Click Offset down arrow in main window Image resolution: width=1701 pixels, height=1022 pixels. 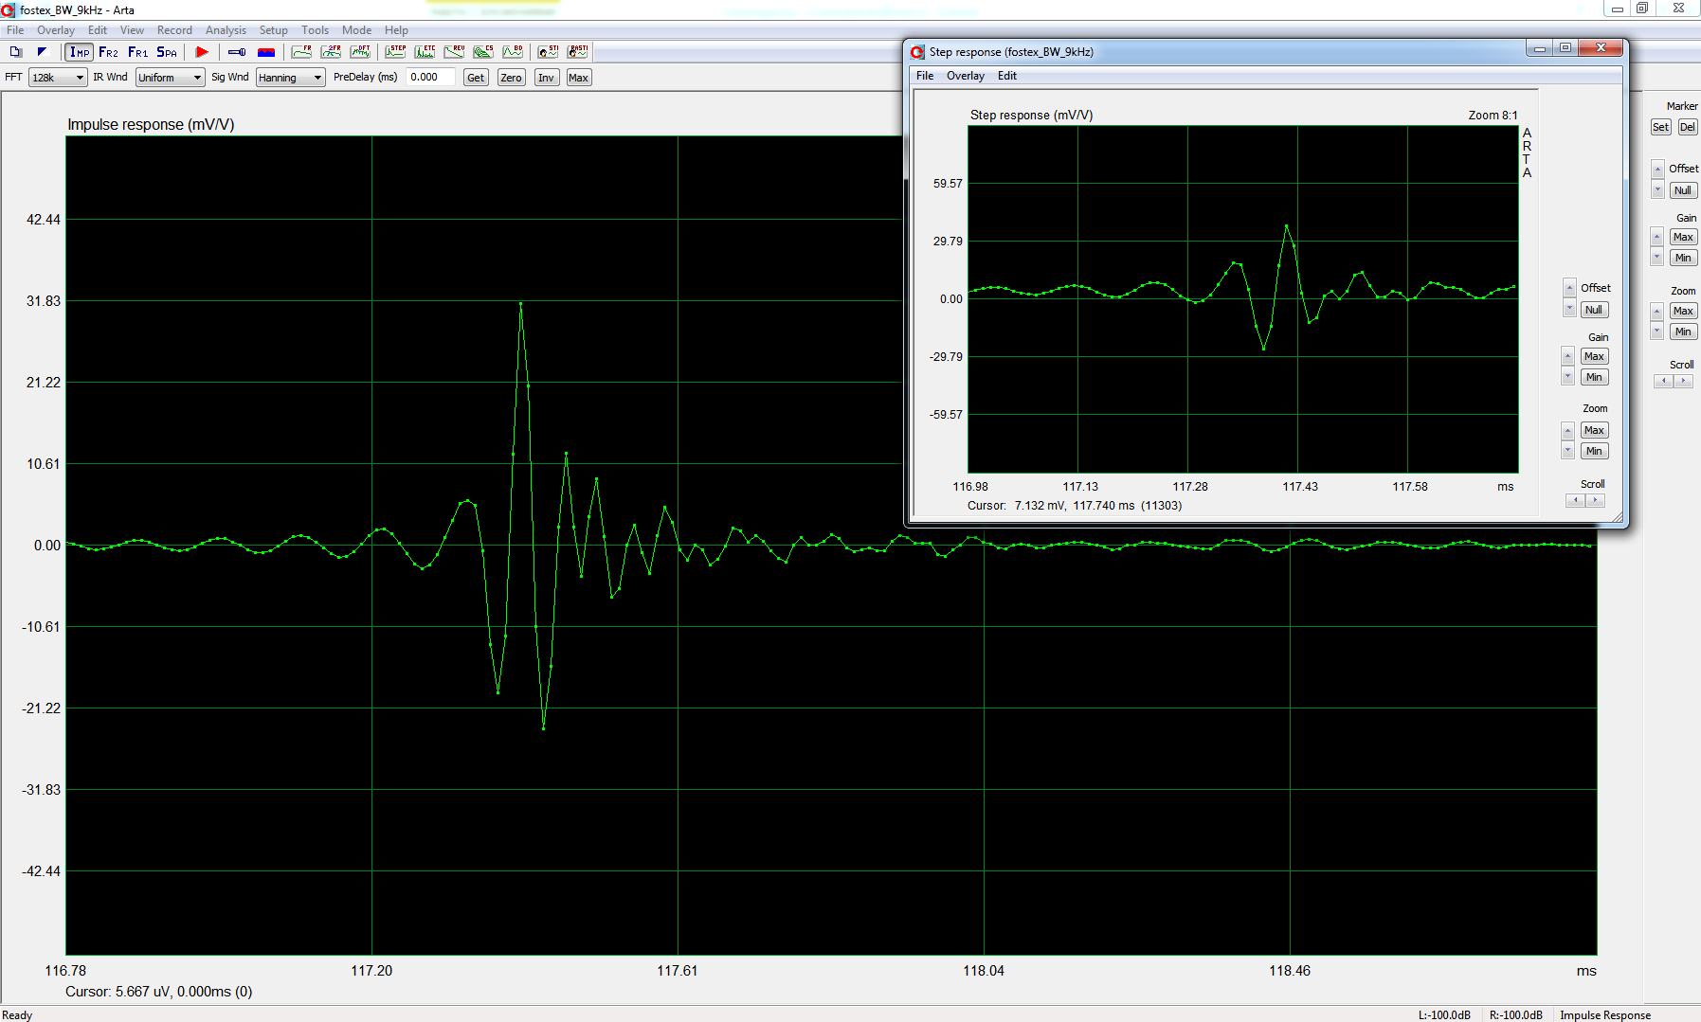(x=1657, y=189)
